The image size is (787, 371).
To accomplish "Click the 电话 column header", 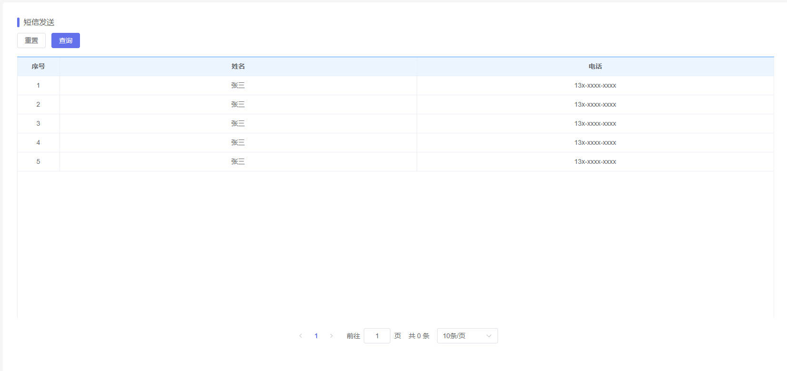I will [x=595, y=66].
